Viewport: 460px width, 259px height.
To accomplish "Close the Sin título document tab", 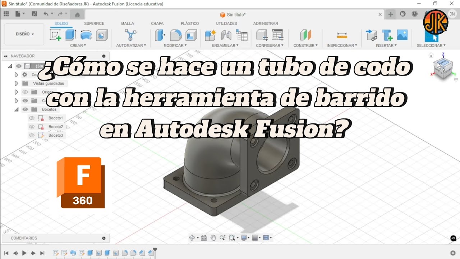I will click(x=380, y=14).
